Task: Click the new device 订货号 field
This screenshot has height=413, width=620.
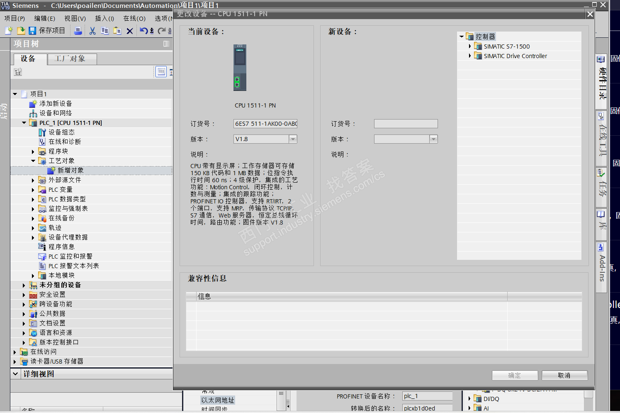Action: [406, 124]
